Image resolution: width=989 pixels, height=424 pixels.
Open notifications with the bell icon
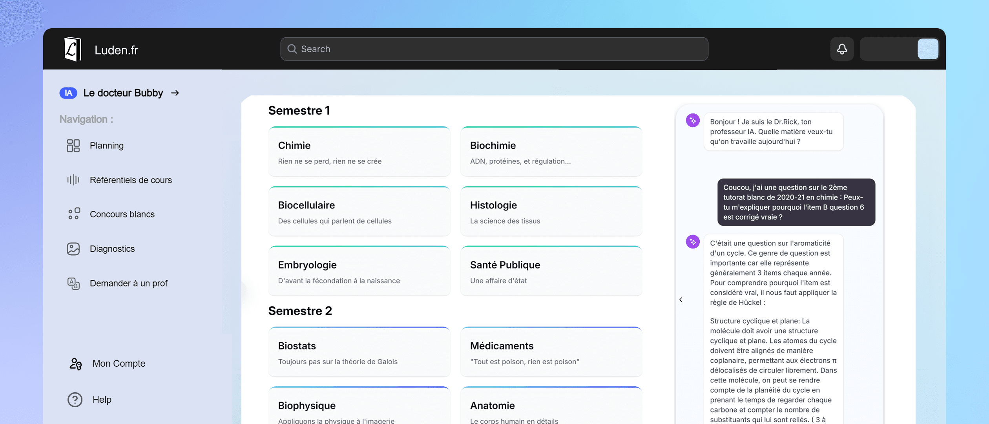[841, 49]
